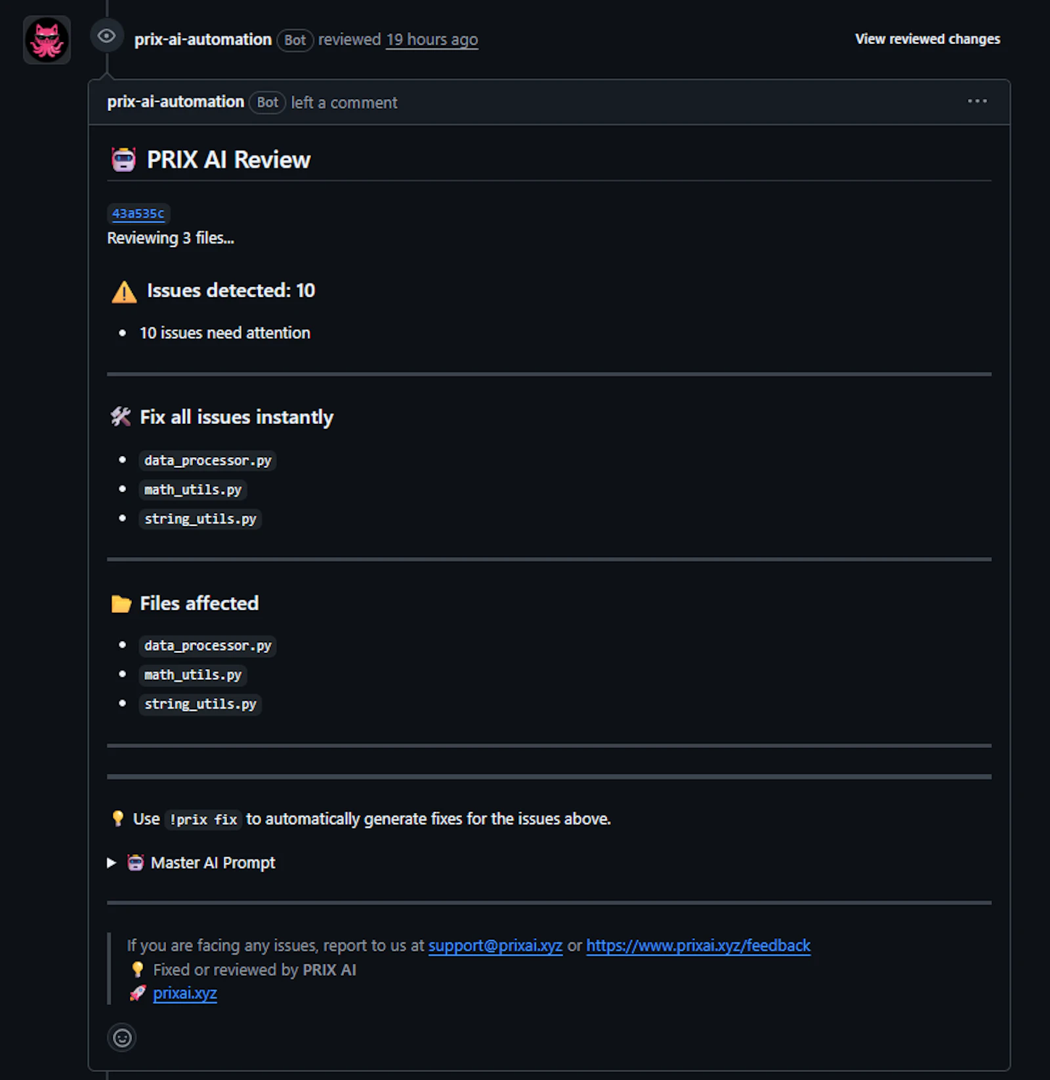This screenshot has width=1050, height=1080.
Task: Click the robot icon beside PRIX AI Review
Action: 123,159
